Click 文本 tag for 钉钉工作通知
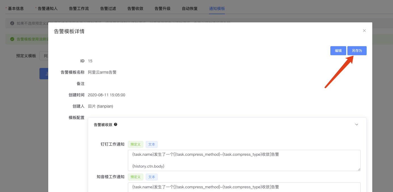The width and height of the screenshot is (393, 192). 152,144
